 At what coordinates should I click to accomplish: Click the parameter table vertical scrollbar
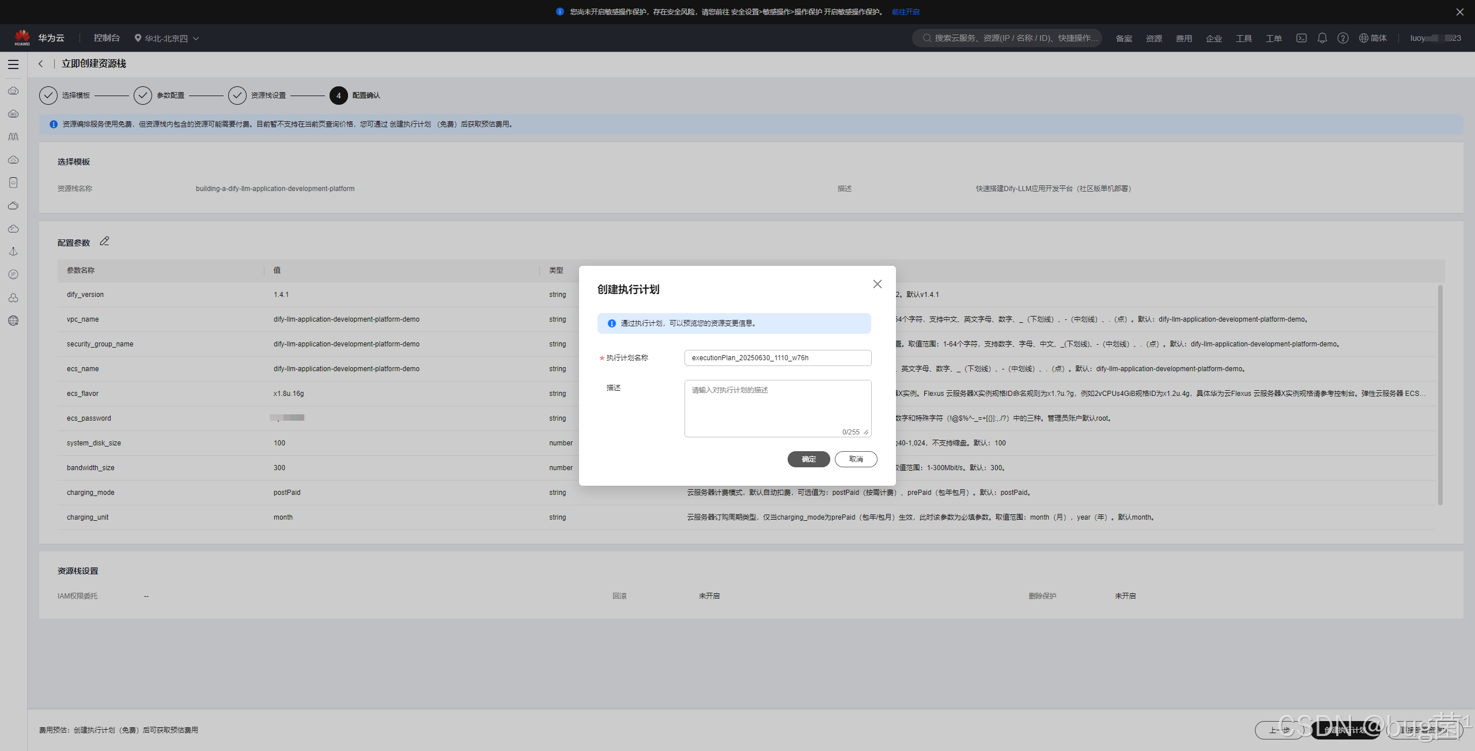click(1440, 395)
